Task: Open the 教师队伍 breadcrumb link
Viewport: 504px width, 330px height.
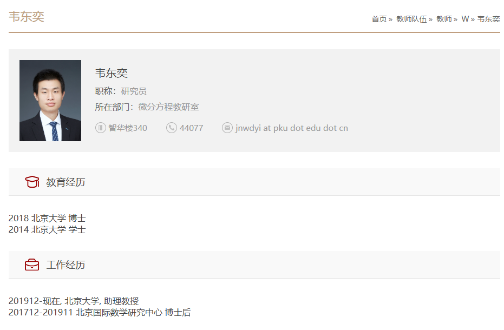Action: (x=411, y=19)
